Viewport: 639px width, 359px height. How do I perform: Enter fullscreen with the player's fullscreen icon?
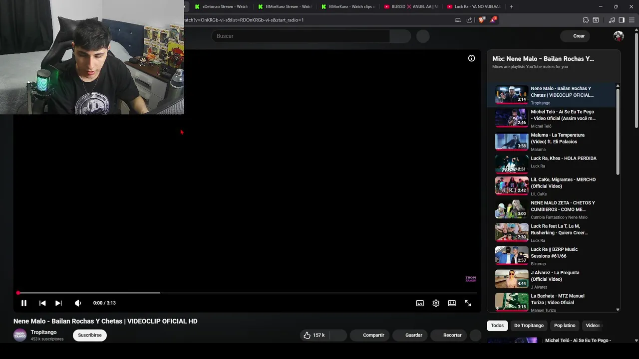468,303
